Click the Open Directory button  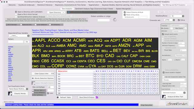point(56,12)
